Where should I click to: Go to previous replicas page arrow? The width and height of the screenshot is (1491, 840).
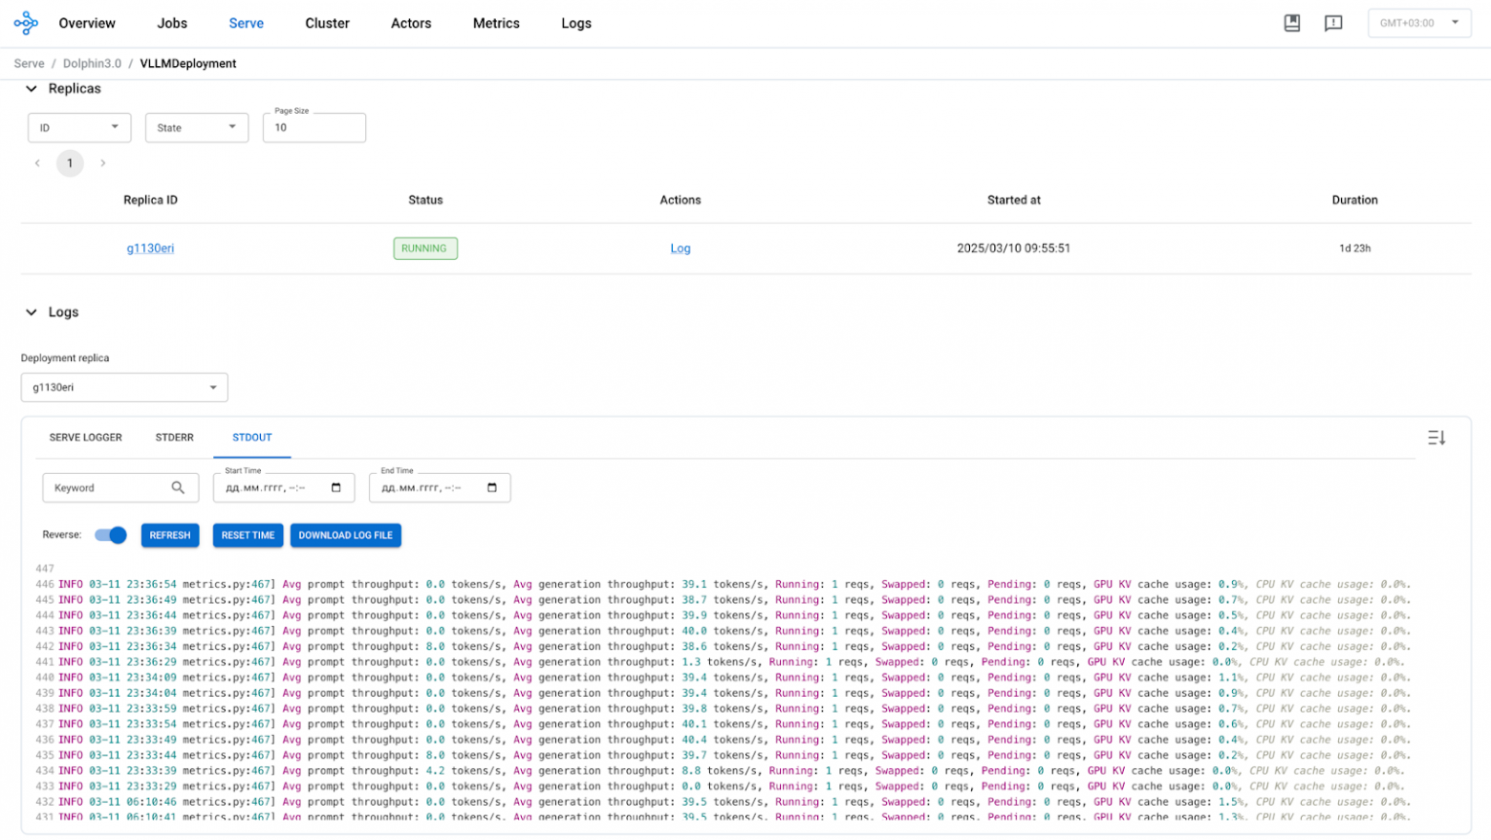point(37,163)
